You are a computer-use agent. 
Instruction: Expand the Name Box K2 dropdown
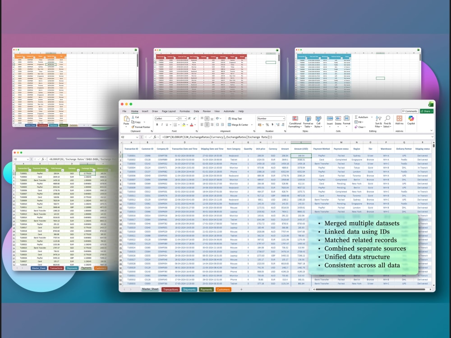click(137, 137)
